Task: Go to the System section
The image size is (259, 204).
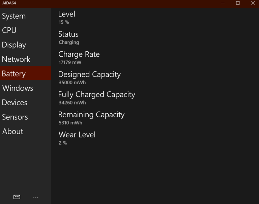Action: [x=25, y=16]
